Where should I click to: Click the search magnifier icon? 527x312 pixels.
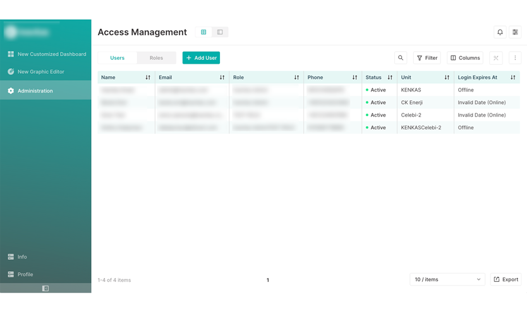pos(401,58)
